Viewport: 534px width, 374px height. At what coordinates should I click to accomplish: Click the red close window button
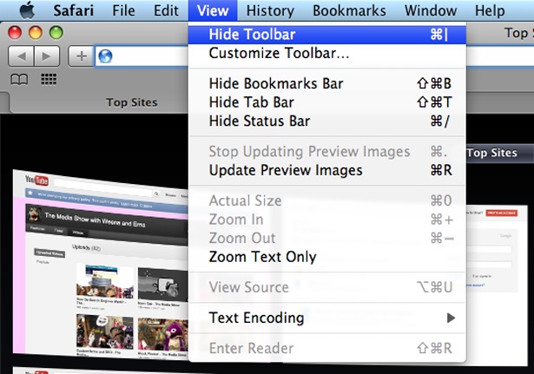15,33
